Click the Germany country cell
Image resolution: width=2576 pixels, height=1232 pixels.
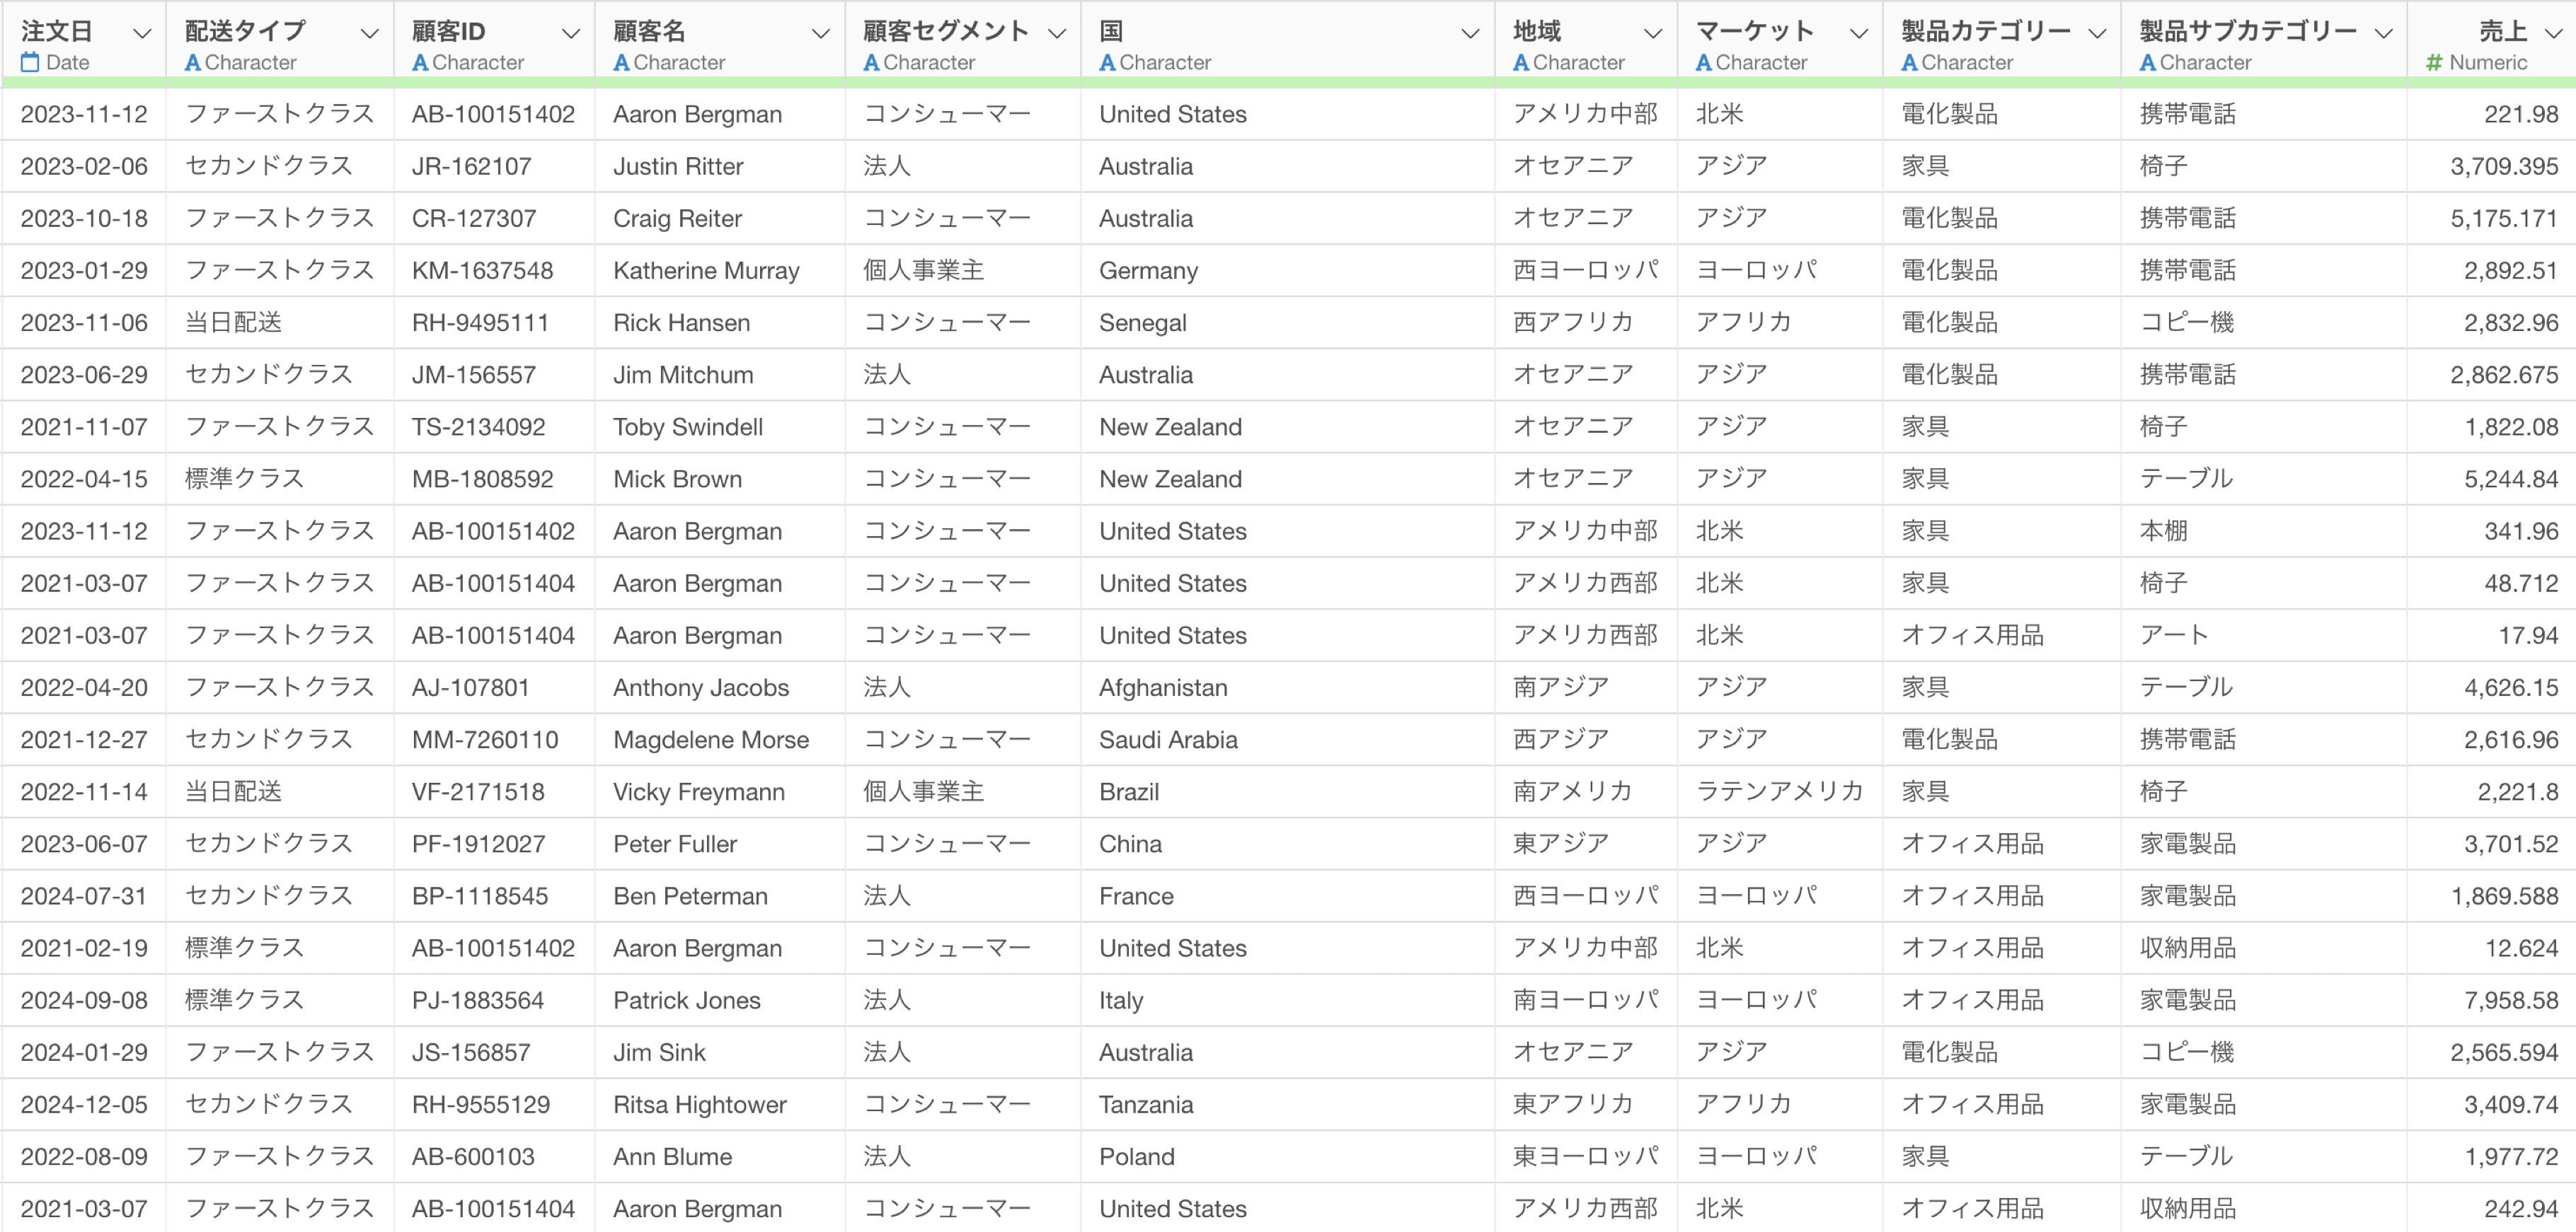coord(1148,269)
